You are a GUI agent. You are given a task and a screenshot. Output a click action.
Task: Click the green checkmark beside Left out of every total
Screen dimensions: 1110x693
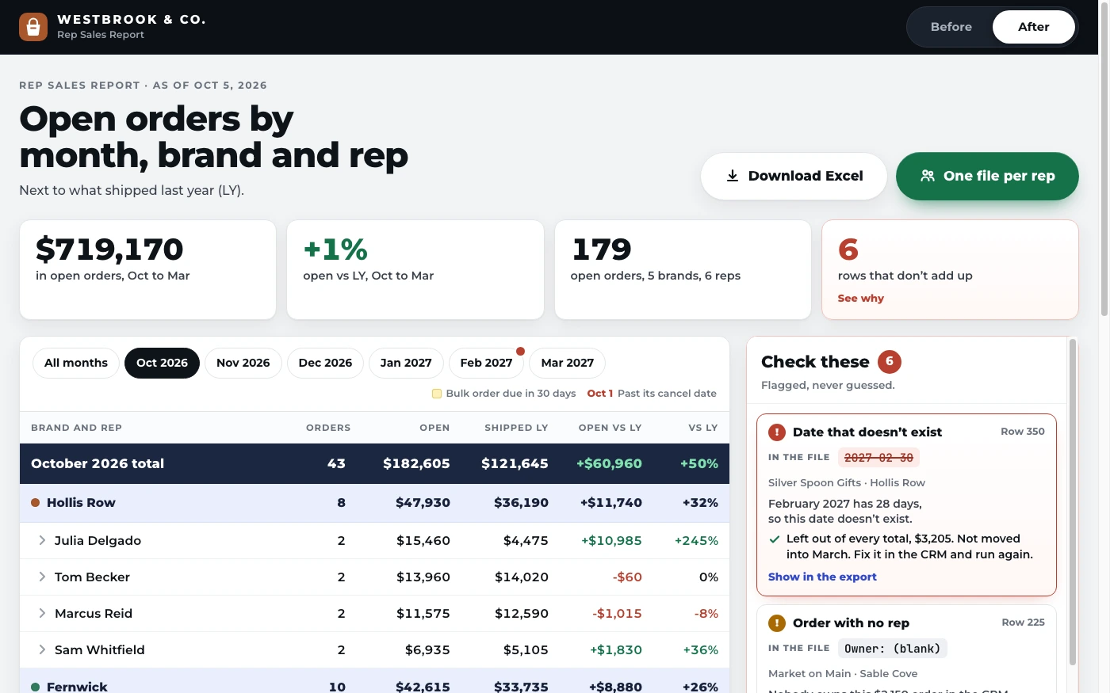coord(775,539)
